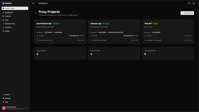Open Quick Create

pos(15,8)
